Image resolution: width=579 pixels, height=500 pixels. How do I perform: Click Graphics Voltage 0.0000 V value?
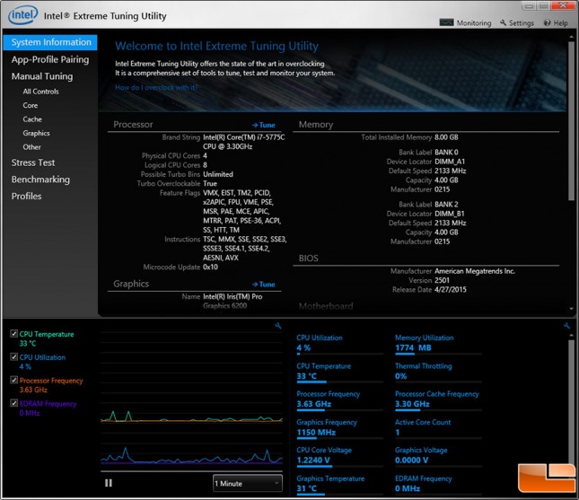click(411, 461)
